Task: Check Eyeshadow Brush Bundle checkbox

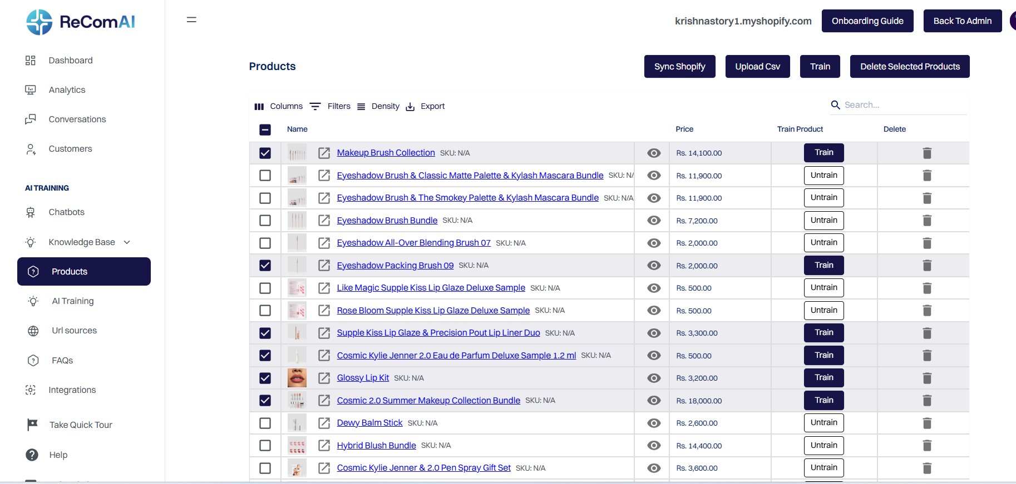Action: 265,221
